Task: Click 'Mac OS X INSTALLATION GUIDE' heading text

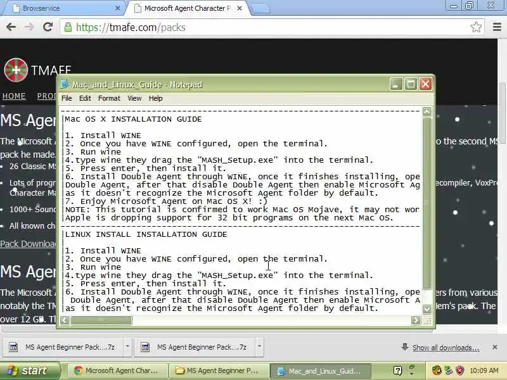Action: [133, 119]
